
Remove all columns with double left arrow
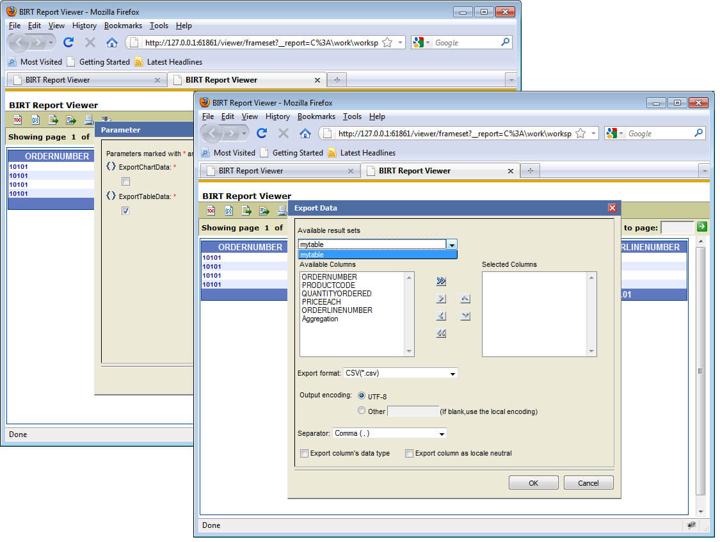(x=441, y=333)
